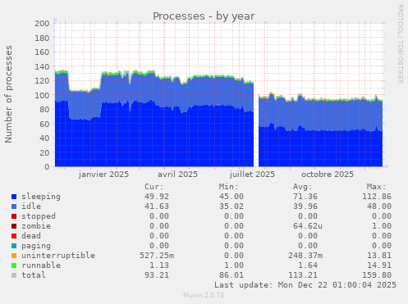This screenshot has height=304, width=408.
Task: Click total average value 113.21
Action: (x=303, y=275)
